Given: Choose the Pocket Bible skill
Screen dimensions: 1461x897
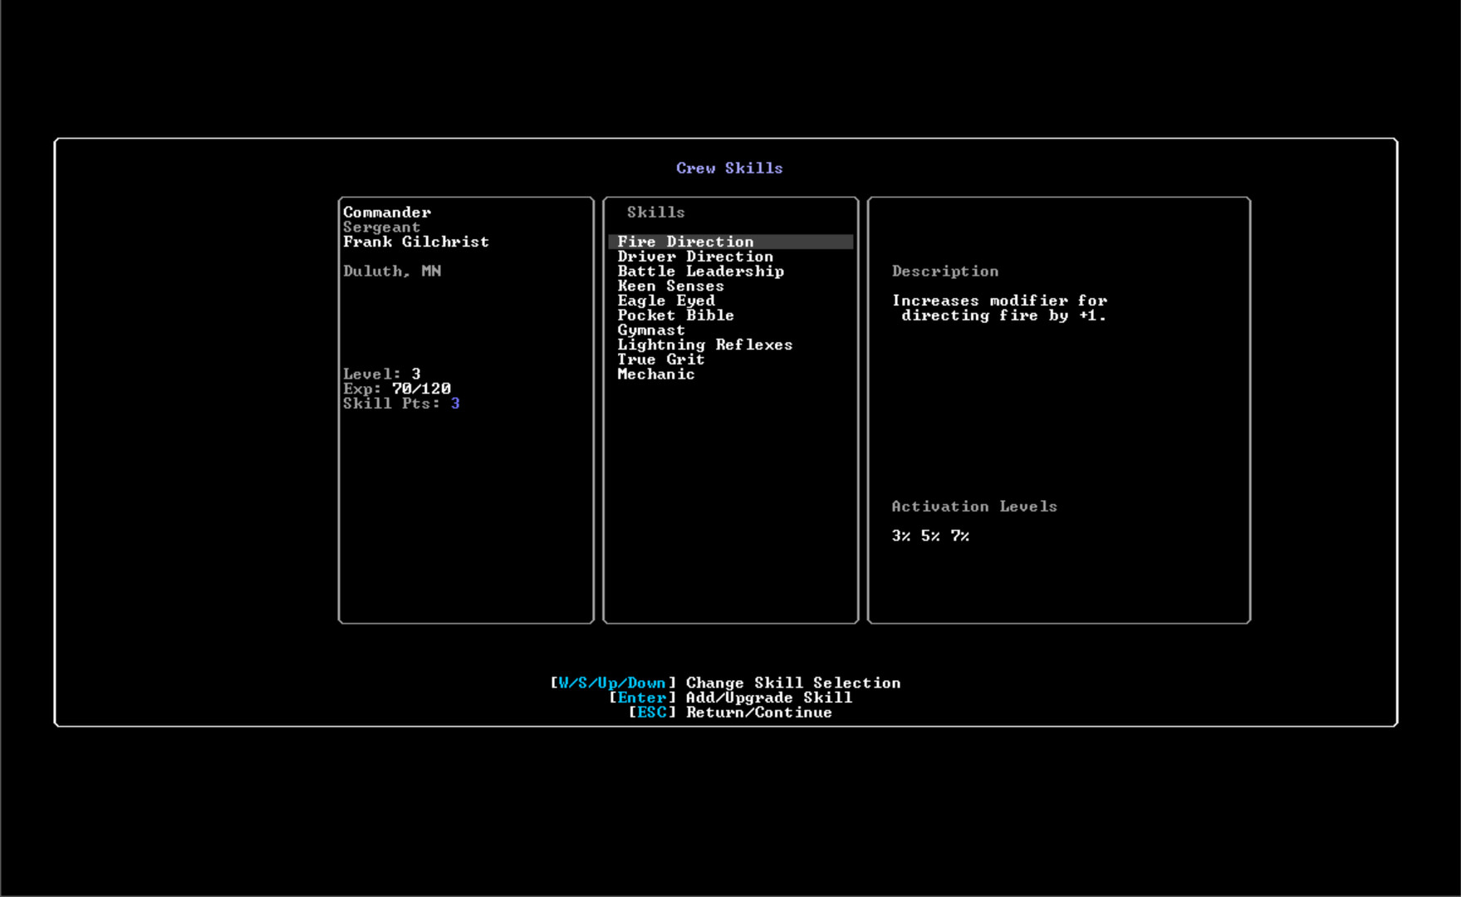Looking at the screenshot, I should [x=675, y=316].
